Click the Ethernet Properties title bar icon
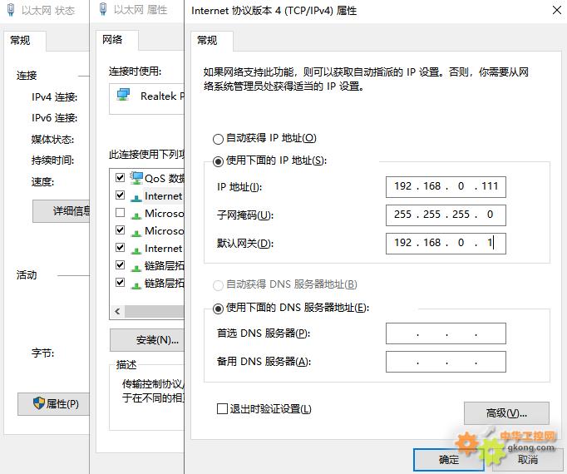This screenshot has height=474, width=567. [x=102, y=11]
